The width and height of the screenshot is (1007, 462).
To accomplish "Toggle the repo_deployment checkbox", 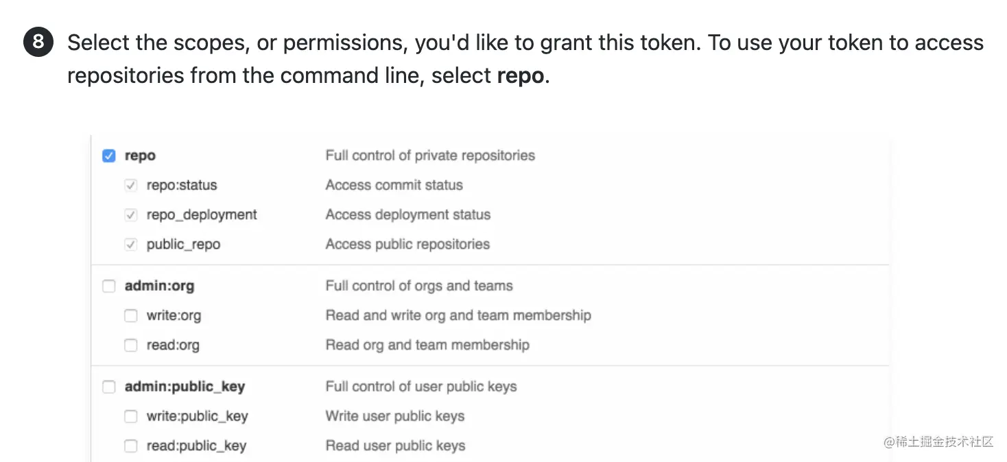I will 130,215.
